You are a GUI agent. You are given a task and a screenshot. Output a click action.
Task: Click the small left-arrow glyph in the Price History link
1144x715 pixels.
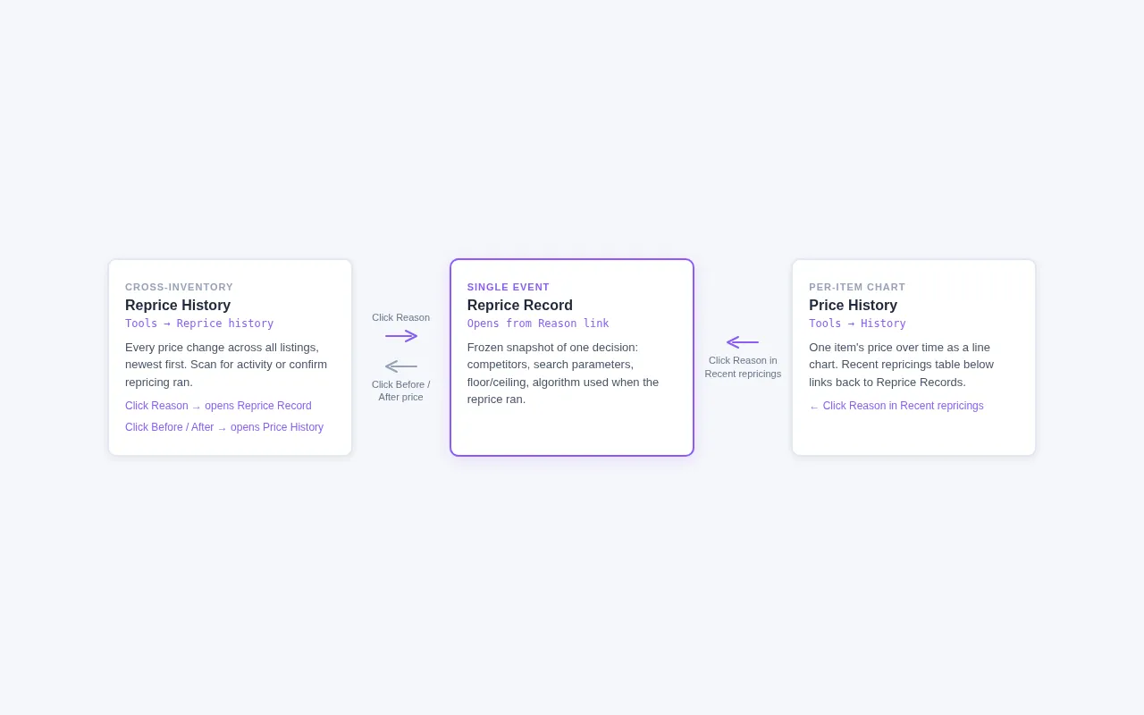813,406
